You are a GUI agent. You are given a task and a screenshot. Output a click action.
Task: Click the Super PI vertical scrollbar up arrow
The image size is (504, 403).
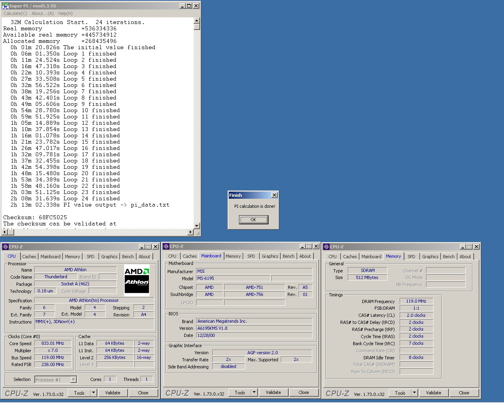tap(197, 20)
